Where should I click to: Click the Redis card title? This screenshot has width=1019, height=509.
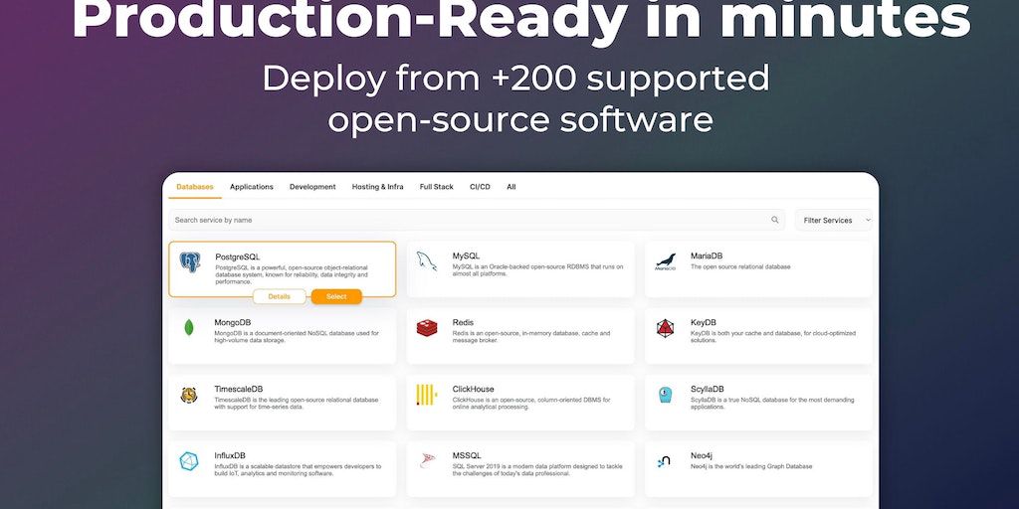click(x=464, y=323)
